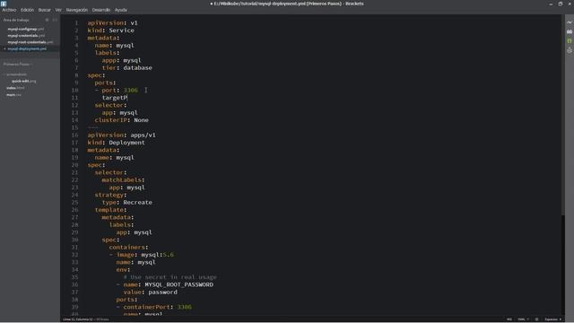Open the YAML language dropdown in status bar
This screenshot has height=323, width=574.
coord(523,319)
